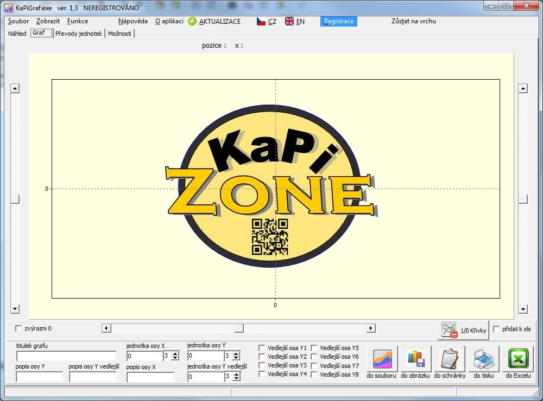Focus the jednotka osy Y value field

point(206,355)
